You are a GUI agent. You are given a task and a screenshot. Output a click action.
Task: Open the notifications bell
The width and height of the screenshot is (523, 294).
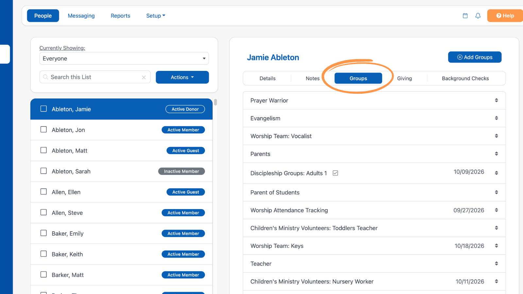tap(478, 16)
